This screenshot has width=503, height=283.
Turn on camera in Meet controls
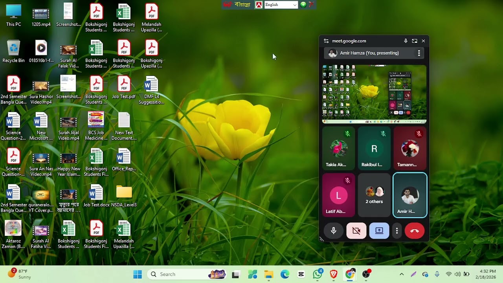click(356, 231)
